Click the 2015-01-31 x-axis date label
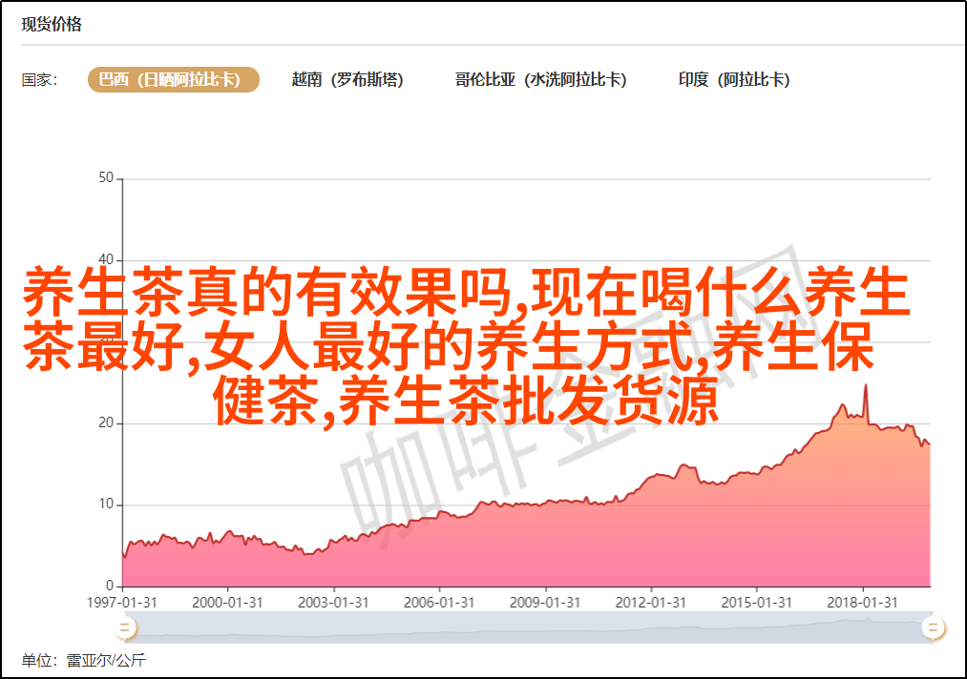Viewport: 967px width, 679px height. pos(758,603)
